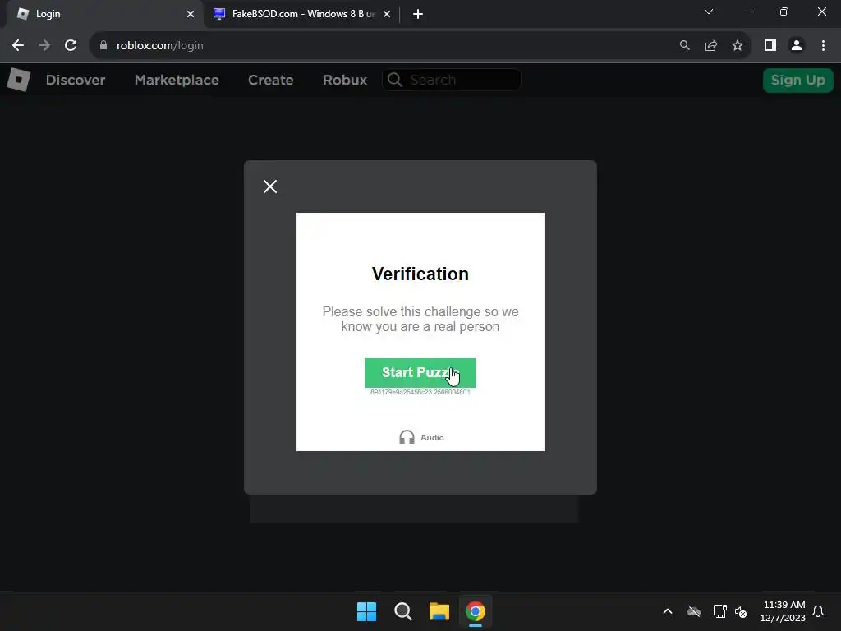Open the Windows Start menu
The image size is (841, 631).
point(367,611)
